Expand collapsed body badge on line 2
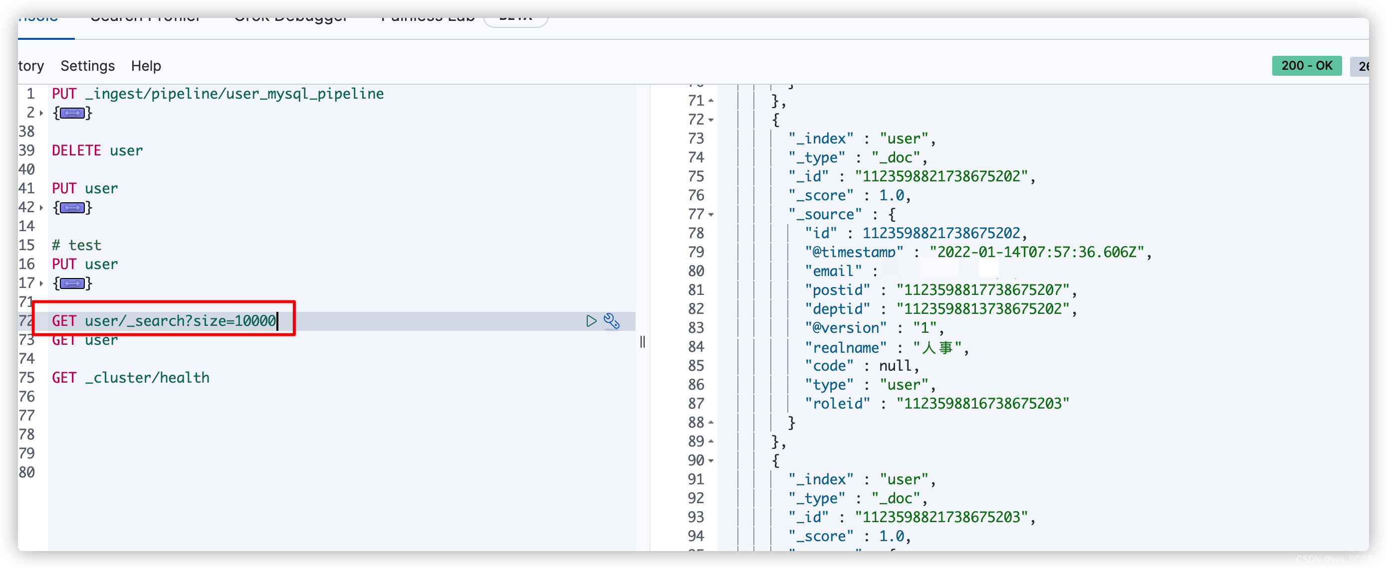Screen dimensions: 1387x569 (72, 113)
